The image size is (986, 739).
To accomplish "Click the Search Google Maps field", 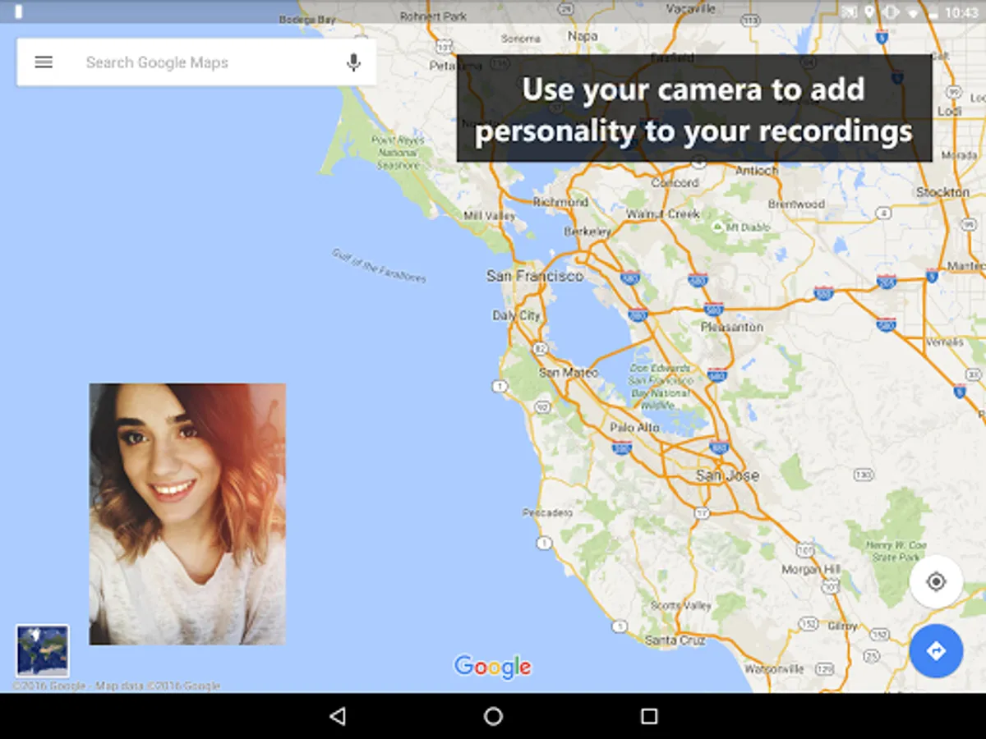I will [x=196, y=62].
